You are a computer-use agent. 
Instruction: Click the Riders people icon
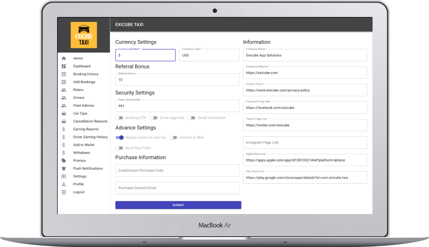[64, 90]
